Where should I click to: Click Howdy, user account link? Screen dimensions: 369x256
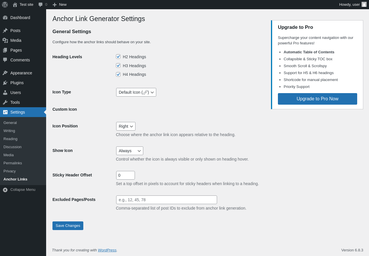[349, 5]
